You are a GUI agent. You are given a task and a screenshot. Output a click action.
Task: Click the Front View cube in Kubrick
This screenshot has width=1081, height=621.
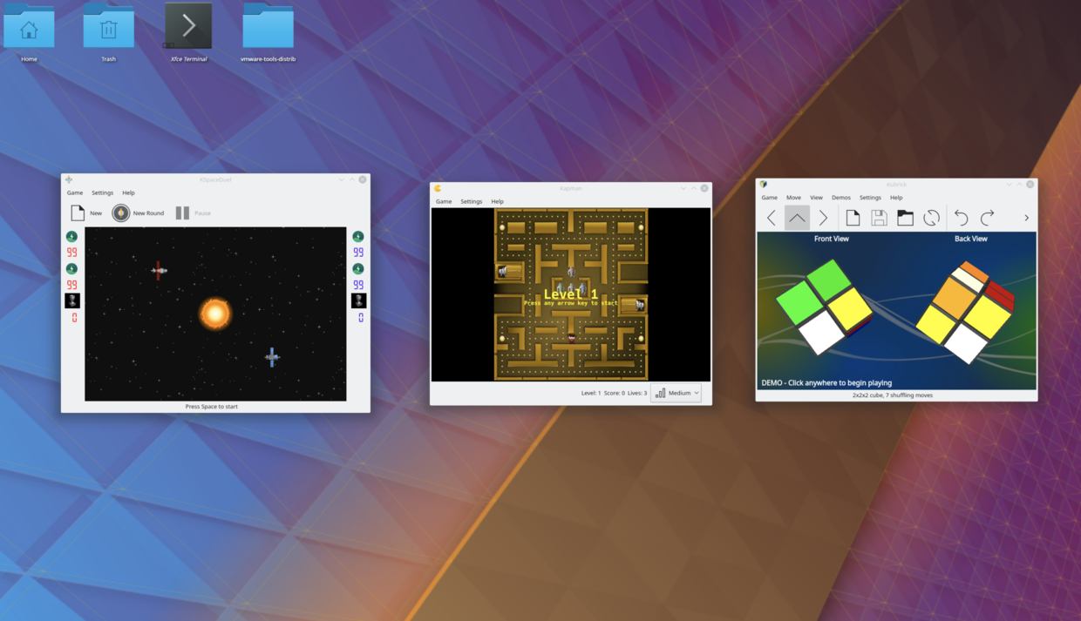[x=824, y=307]
